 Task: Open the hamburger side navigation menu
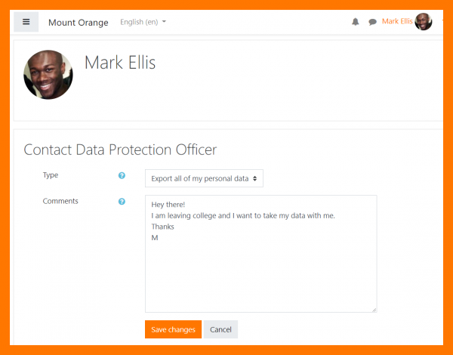(x=26, y=22)
